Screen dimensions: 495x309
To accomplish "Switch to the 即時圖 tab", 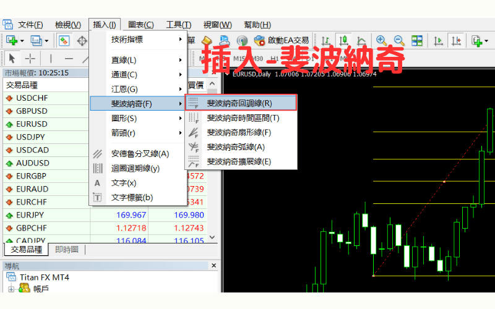I will click(x=67, y=250).
